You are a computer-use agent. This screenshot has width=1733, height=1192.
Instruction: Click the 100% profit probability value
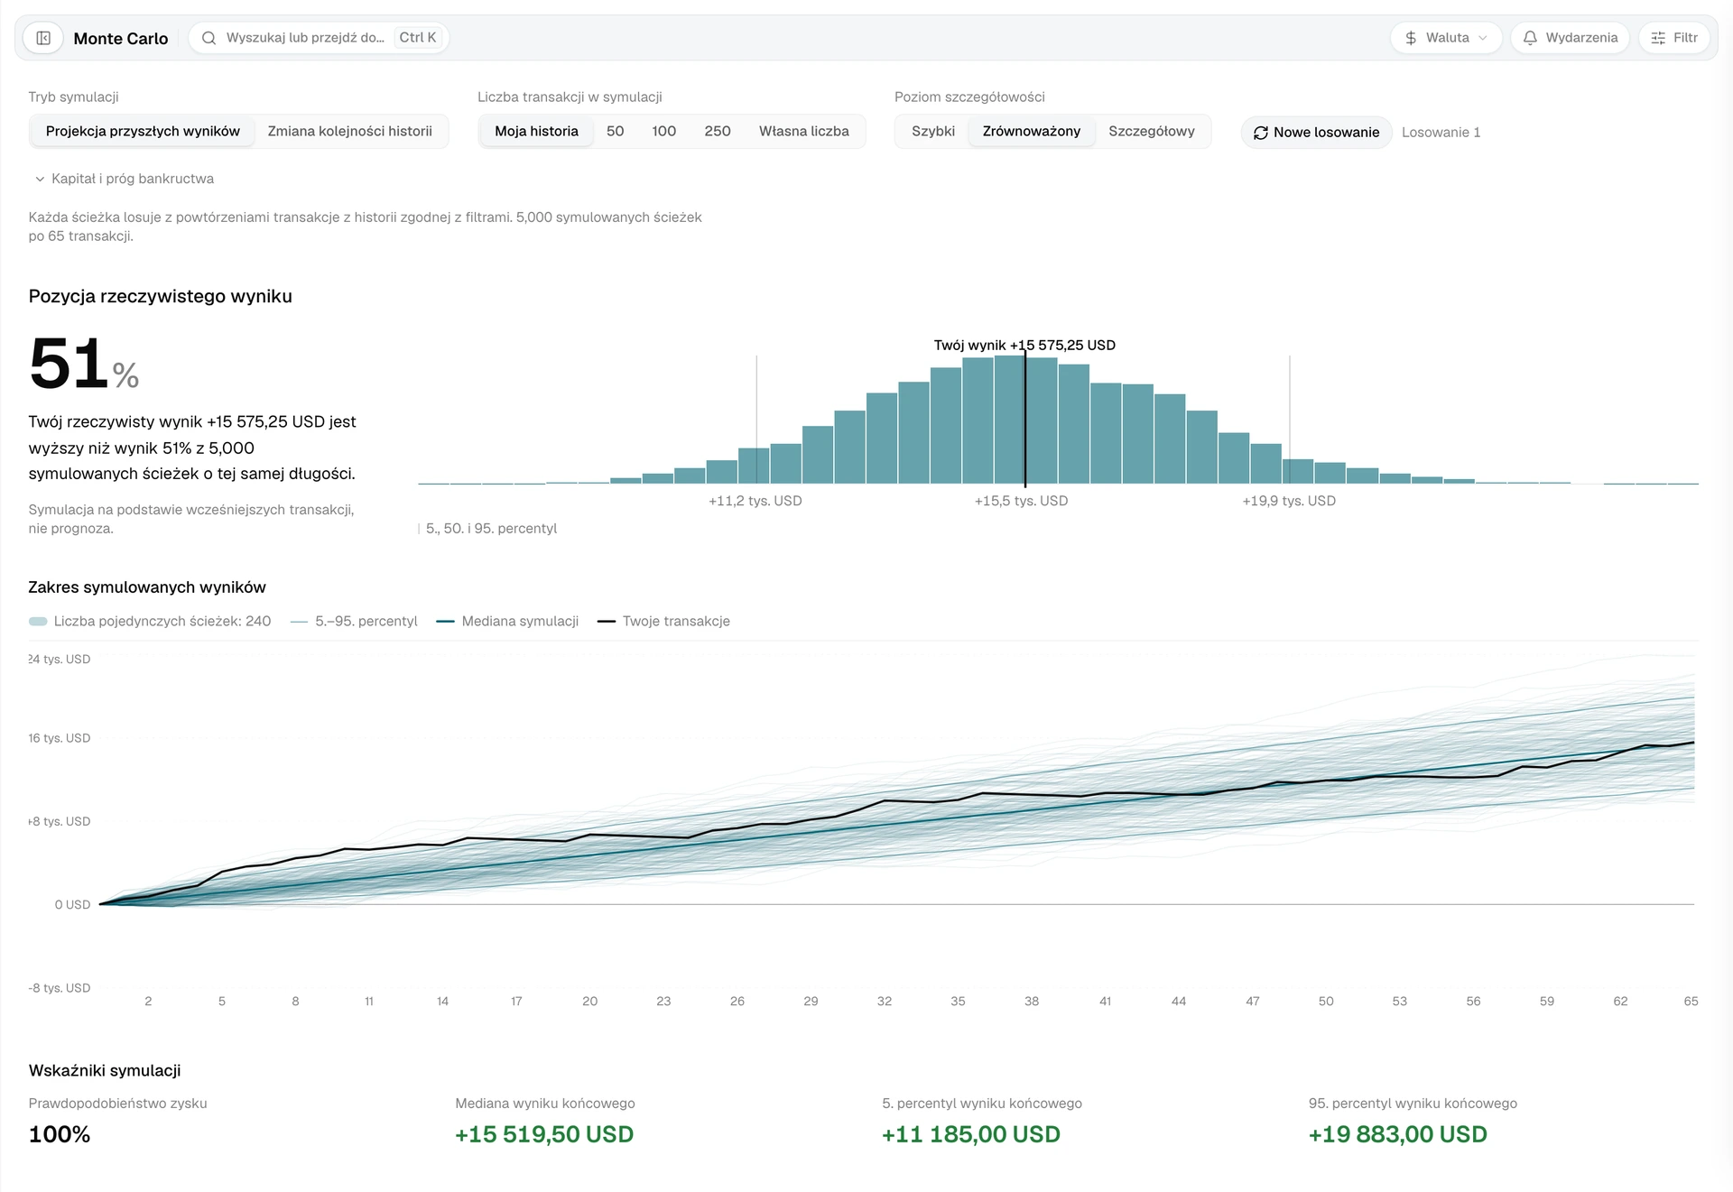pyautogui.click(x=60, y=1134)
